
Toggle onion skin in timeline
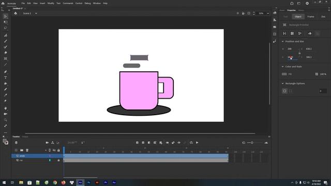click(x=167, y=143)
